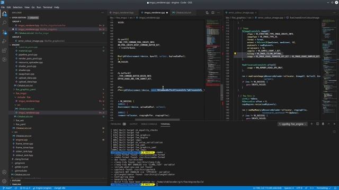Open Explorer panel more actions ellipsis
The width and height of the screenshot is (339, 190).
pos(102,13)
